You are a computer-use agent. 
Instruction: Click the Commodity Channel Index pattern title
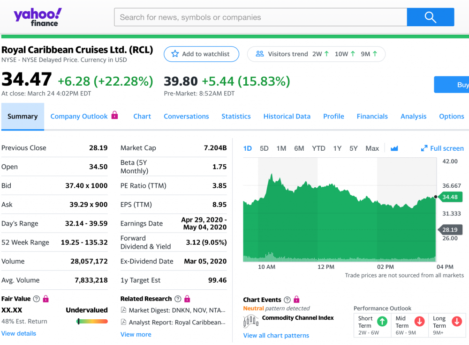(298, 317)
